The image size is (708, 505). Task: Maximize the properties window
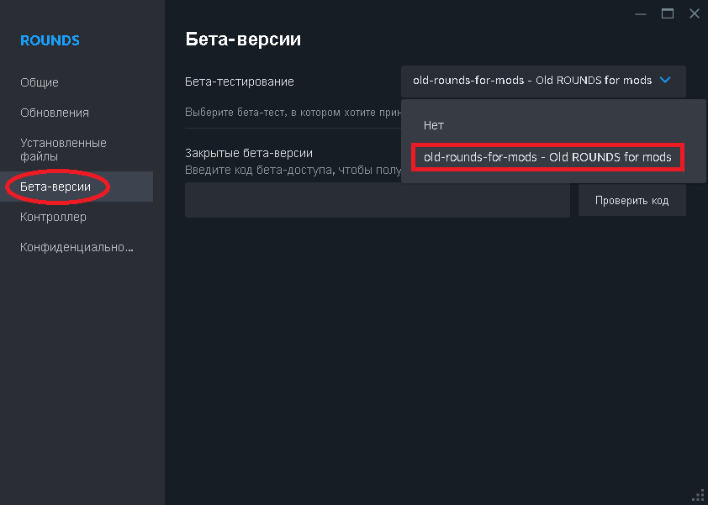tap(668, 14)
